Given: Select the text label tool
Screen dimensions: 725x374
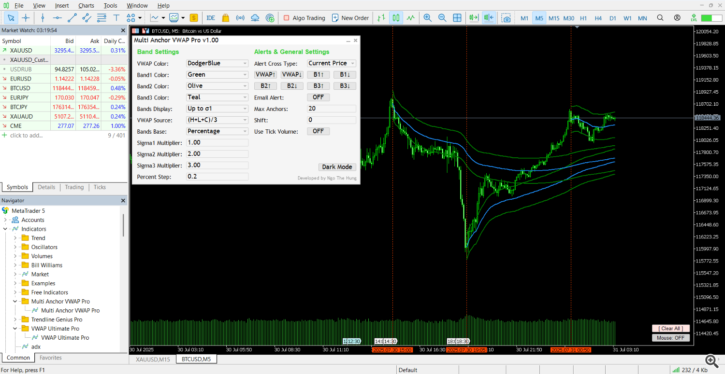Looking at the screenshot, I should coord(116,18).
